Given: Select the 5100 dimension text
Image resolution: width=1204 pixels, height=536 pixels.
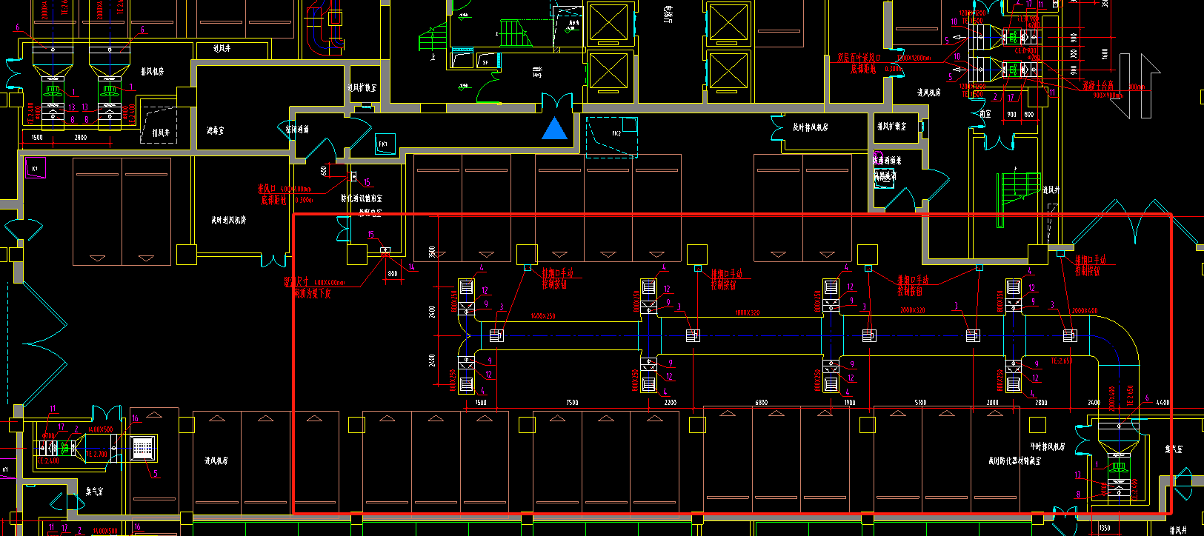Looking at the screenshot, I should [x=920, y=403].
